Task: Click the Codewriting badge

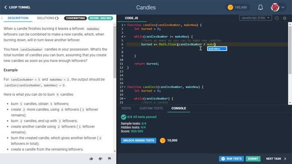Action: [75, 18]
